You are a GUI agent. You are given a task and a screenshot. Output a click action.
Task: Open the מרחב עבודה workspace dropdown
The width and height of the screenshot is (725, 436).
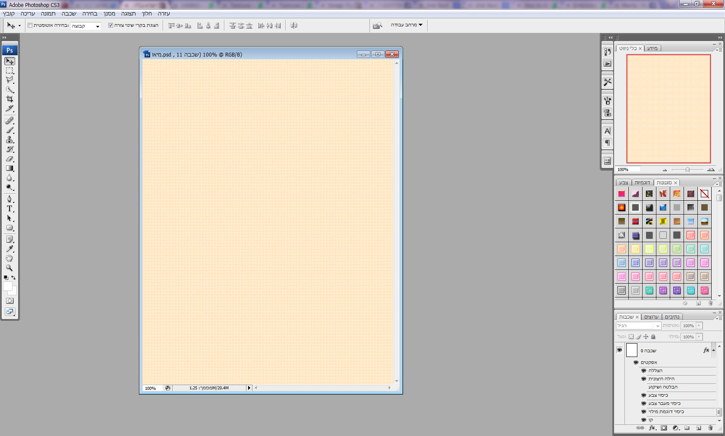[407, 25]
